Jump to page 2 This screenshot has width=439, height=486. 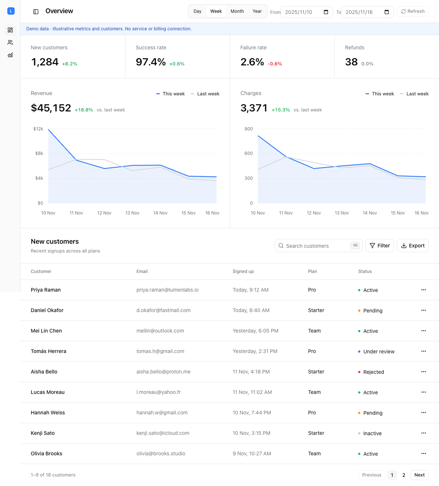click(x=404, y=475)
